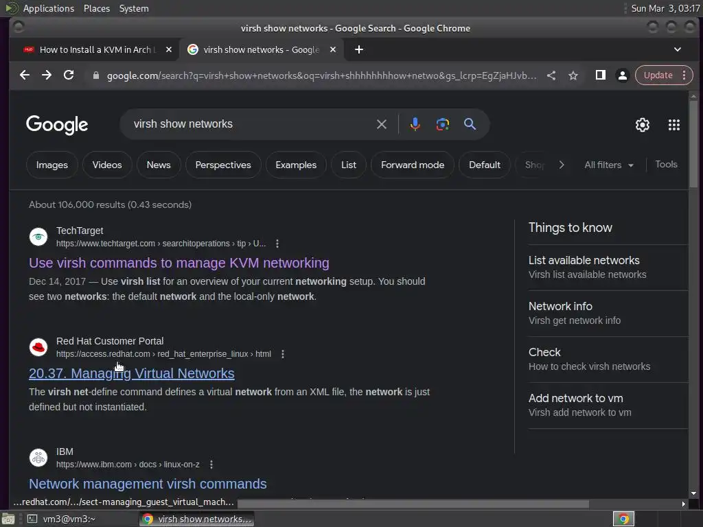Open Network management virsh commands link
703x527 pixels.
[x=148, y=484]
